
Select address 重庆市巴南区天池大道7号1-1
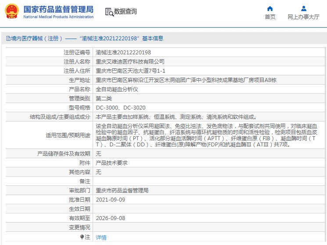130,71
